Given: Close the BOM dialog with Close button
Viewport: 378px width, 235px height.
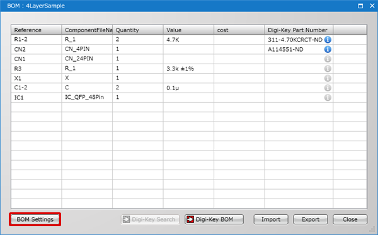Looking at the screenshot, I should pos(350,219).
